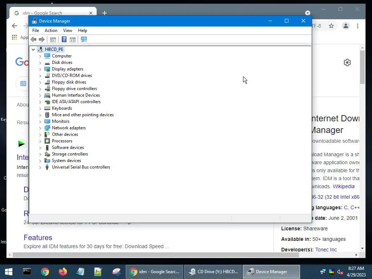Screen dimensions: 372x279
Task: Select the HBCD_PE root label
Action: (x=54, y=49)
